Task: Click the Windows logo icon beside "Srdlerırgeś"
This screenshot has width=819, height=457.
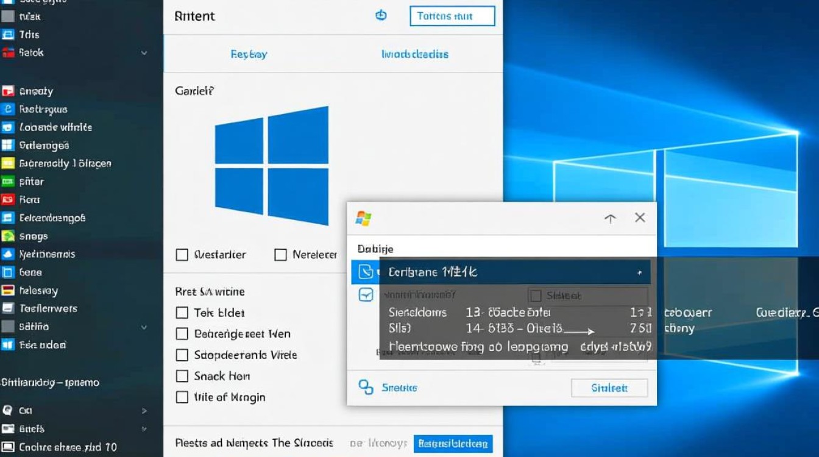Action: [8, 146]
